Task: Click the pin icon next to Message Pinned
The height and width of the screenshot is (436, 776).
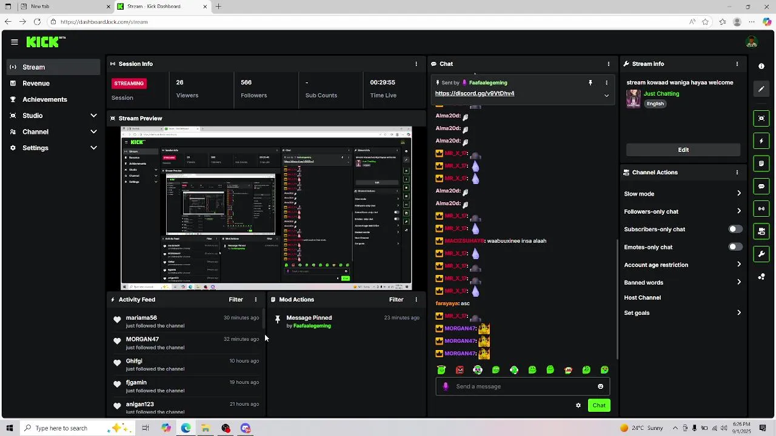Action: click(278, 319)
